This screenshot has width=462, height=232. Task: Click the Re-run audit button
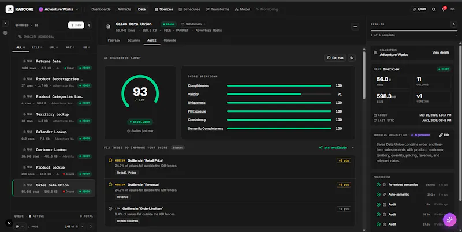(335, 58)
